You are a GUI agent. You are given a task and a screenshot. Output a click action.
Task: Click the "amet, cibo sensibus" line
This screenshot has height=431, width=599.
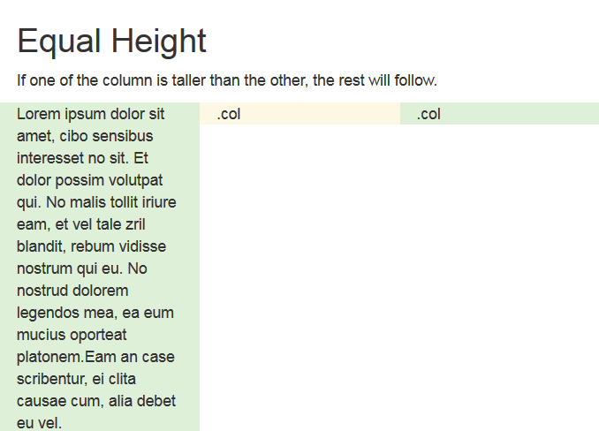coord(85,136)
